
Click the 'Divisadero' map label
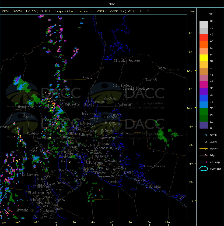(120, 133)
